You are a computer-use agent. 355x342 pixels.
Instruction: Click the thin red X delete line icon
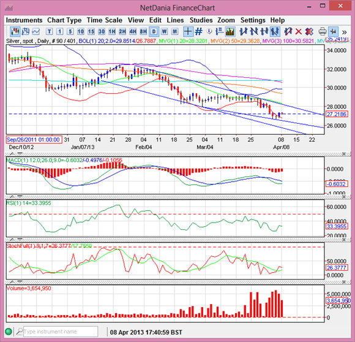point(299,31)
